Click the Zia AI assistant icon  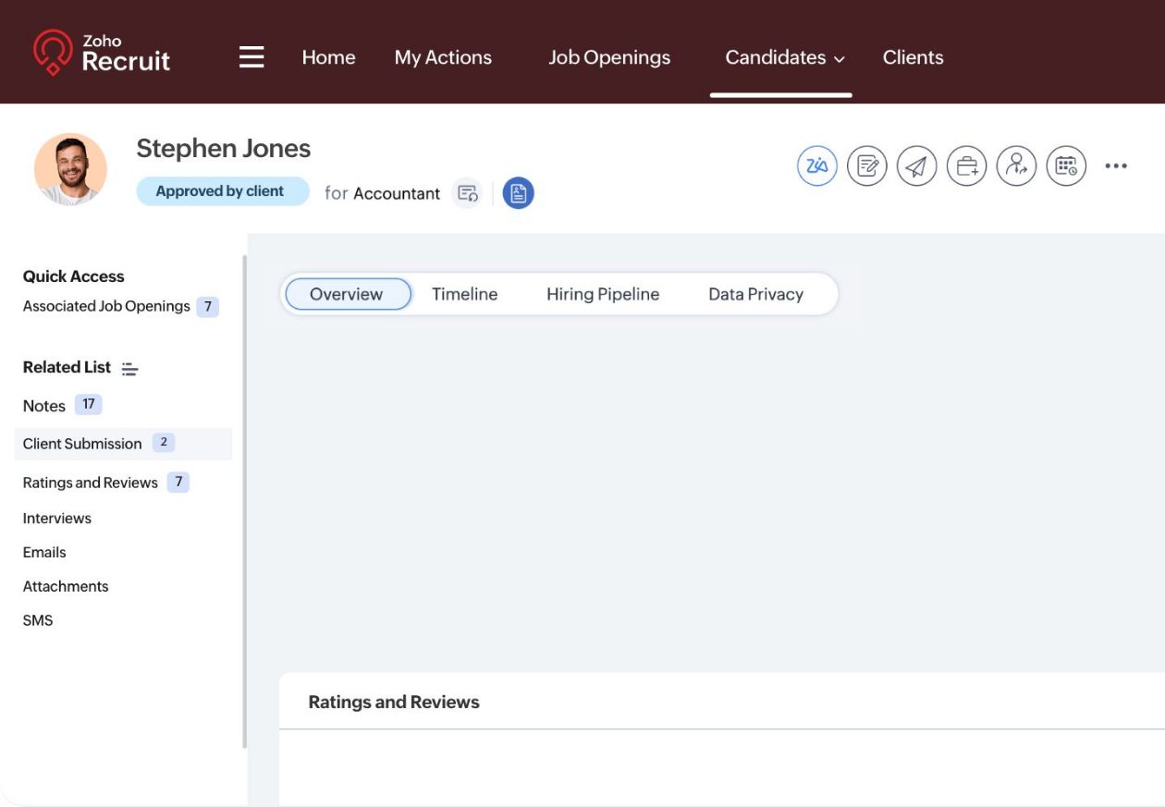(817, 166)
